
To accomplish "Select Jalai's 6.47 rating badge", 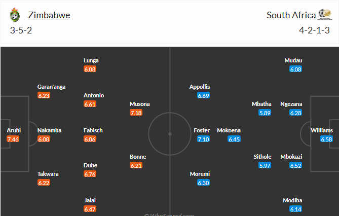I will click(90, 209).
